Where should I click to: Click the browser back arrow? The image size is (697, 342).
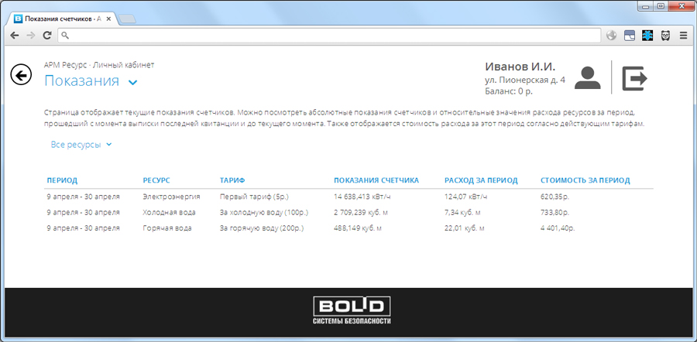pyautogui.click(x=15, y=35)
